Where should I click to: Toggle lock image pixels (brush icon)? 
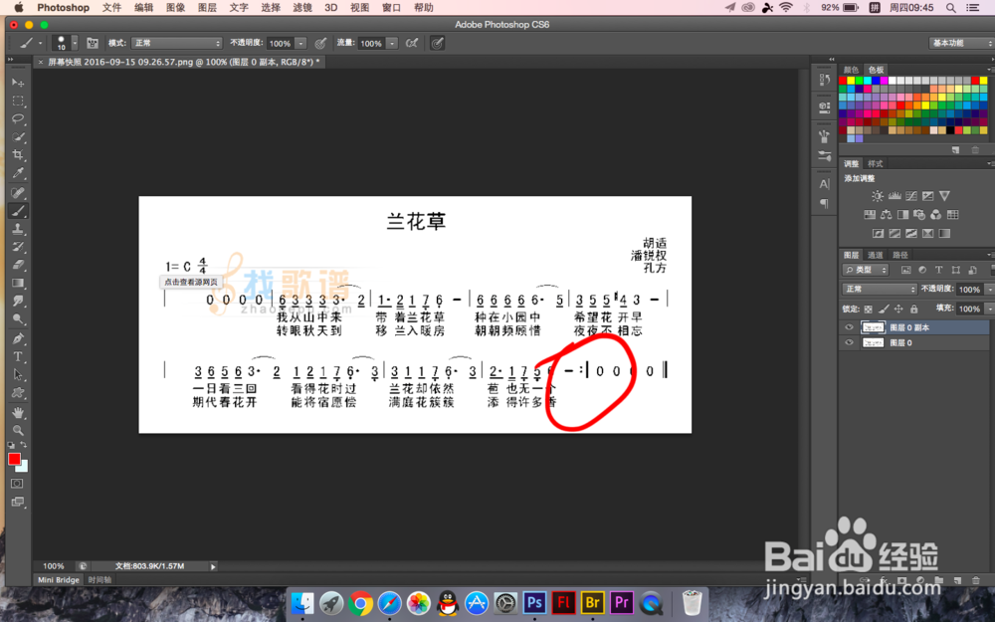click(884, 310)
